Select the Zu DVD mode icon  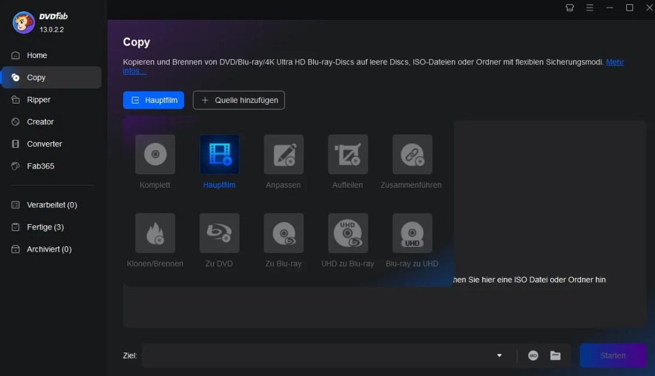[219, 233]
